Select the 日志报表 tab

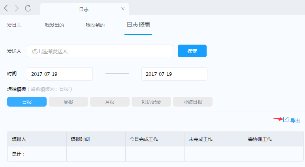[x=138, y=25]
